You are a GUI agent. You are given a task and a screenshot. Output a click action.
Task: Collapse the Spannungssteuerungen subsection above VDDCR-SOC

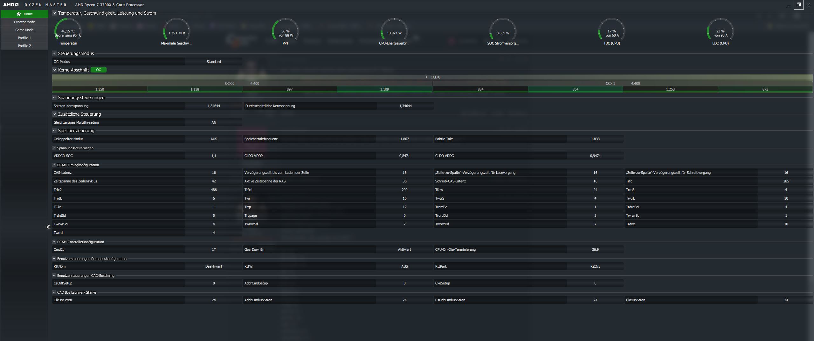(x=54, y=148)
